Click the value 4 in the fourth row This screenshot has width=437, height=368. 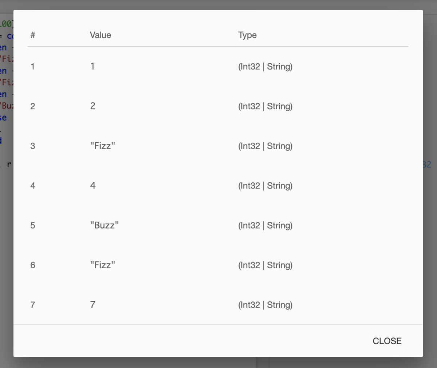(93, 186)
